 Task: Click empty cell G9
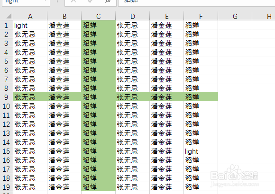click(x=235, y=97)
